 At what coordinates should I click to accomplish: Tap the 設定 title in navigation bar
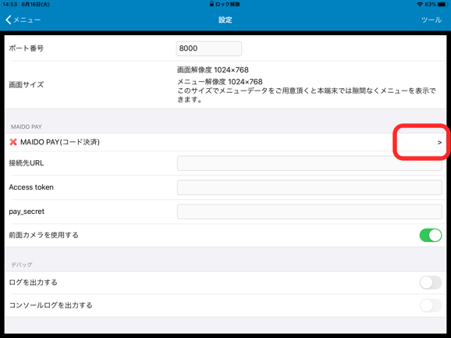tap(225, 20)
